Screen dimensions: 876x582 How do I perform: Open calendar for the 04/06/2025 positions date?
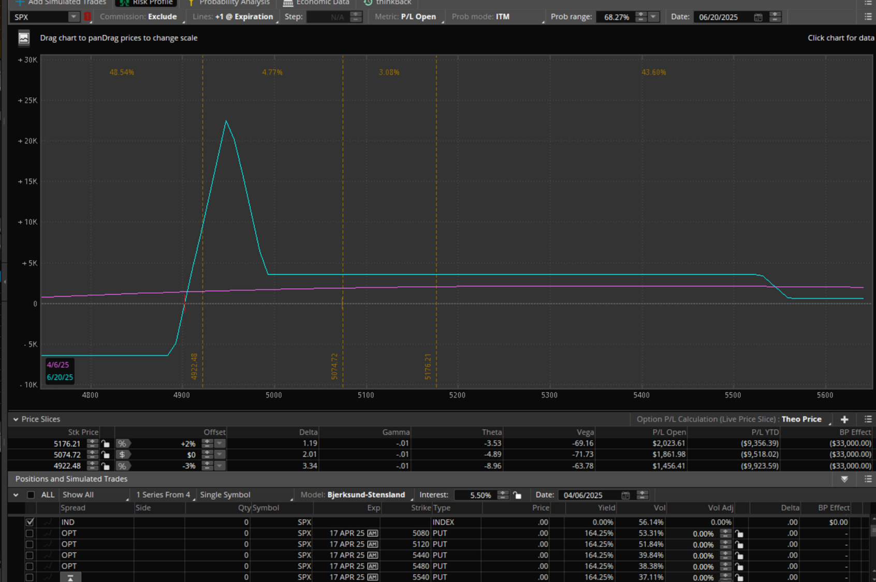coord(625,495)
